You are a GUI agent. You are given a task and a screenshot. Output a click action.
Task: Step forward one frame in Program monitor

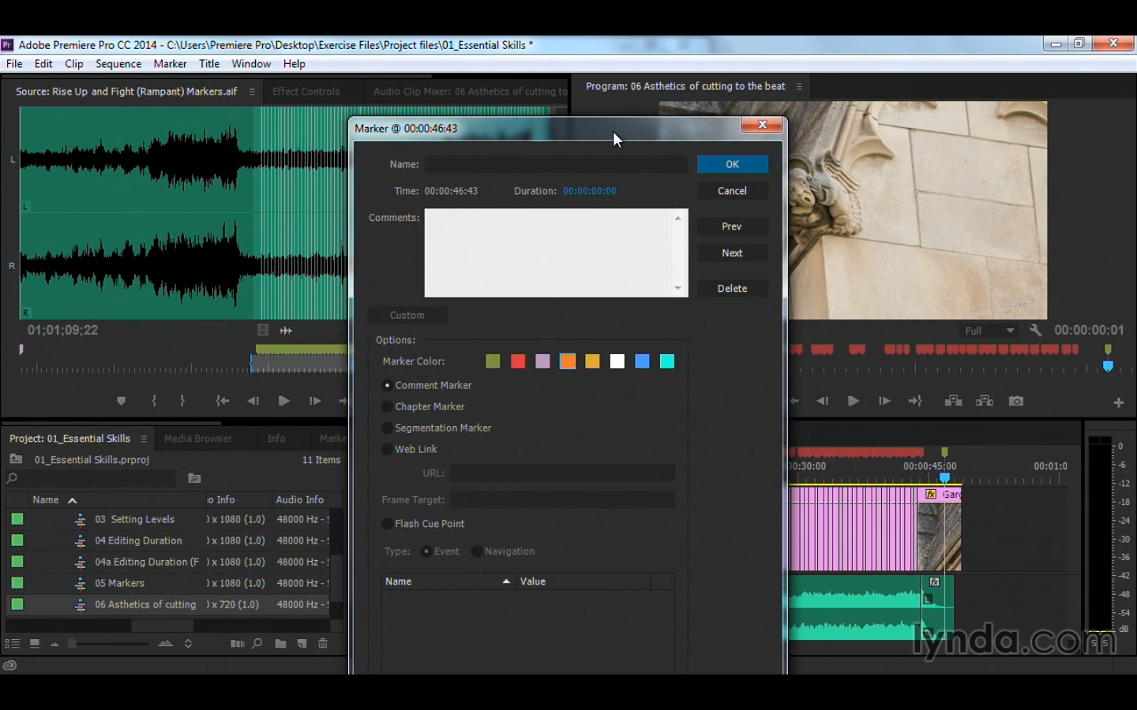click(x=884, y=402)
